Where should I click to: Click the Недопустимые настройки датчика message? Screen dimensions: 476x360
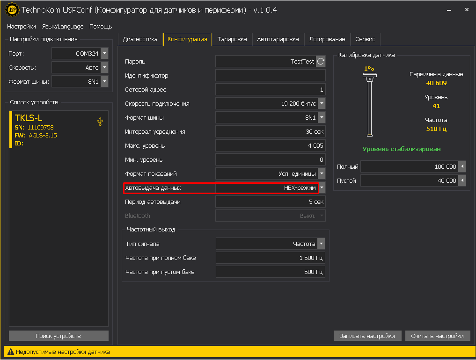(x=63, y=352)
